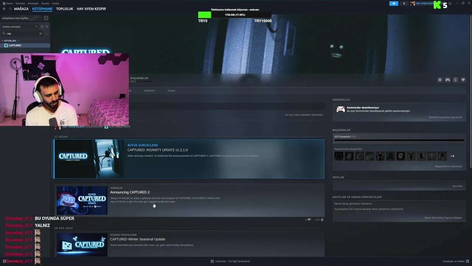Click the TRY donation progress bar overlay
The height and width of the screenshot is (266, 472).
pyautogui.click(x=235, y=15)
